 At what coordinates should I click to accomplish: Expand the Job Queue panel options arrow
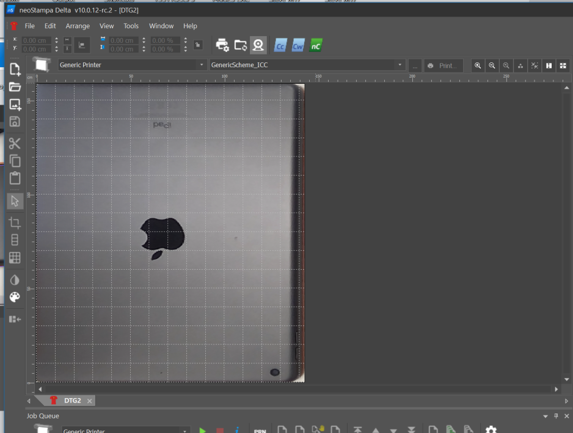546,416
